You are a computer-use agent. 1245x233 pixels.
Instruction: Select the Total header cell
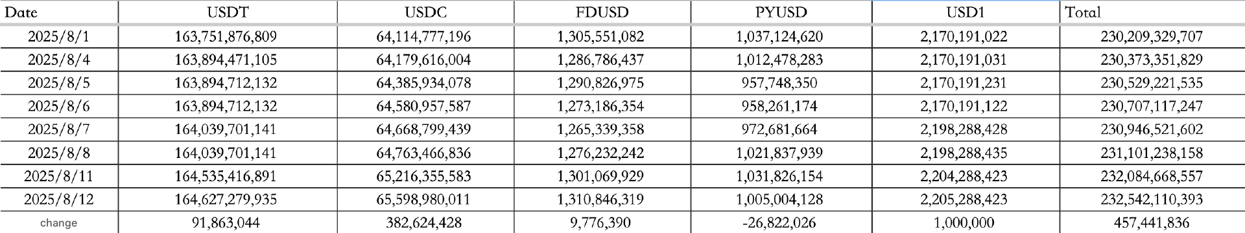point(1152,12)
